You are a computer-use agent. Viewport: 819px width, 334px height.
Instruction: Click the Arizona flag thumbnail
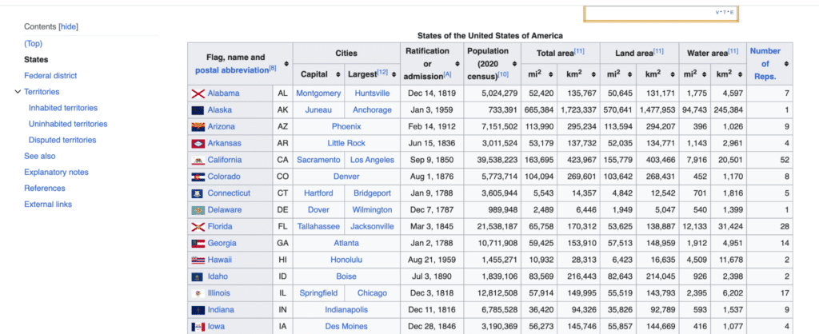coord(198,127)
